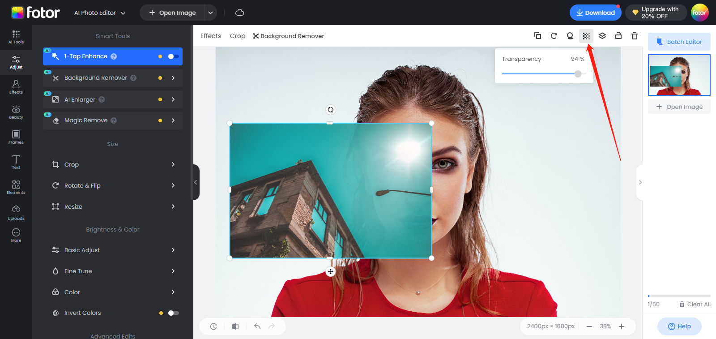Viewport: 716px width, 339px height.
Task: Open the Effects sidebar section
Action: point(16,87)
